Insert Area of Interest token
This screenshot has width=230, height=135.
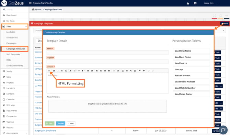tap(191, 76)
